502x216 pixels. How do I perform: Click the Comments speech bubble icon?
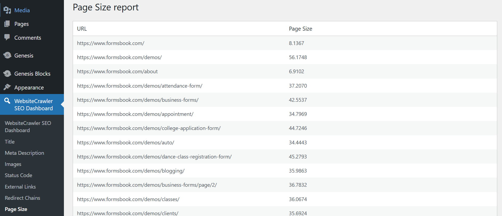point(7,38)
